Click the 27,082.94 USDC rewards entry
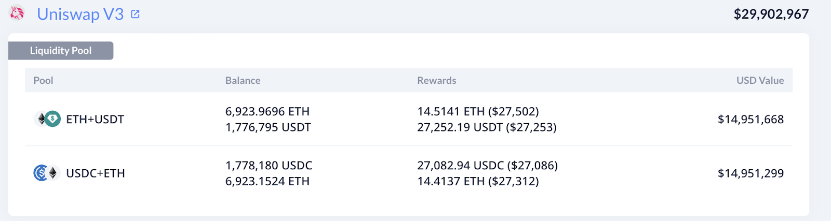This screenshot has height=221, width=831. [487, 166]
